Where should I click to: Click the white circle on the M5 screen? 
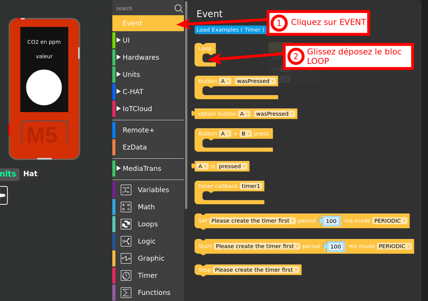coord(44,87)
